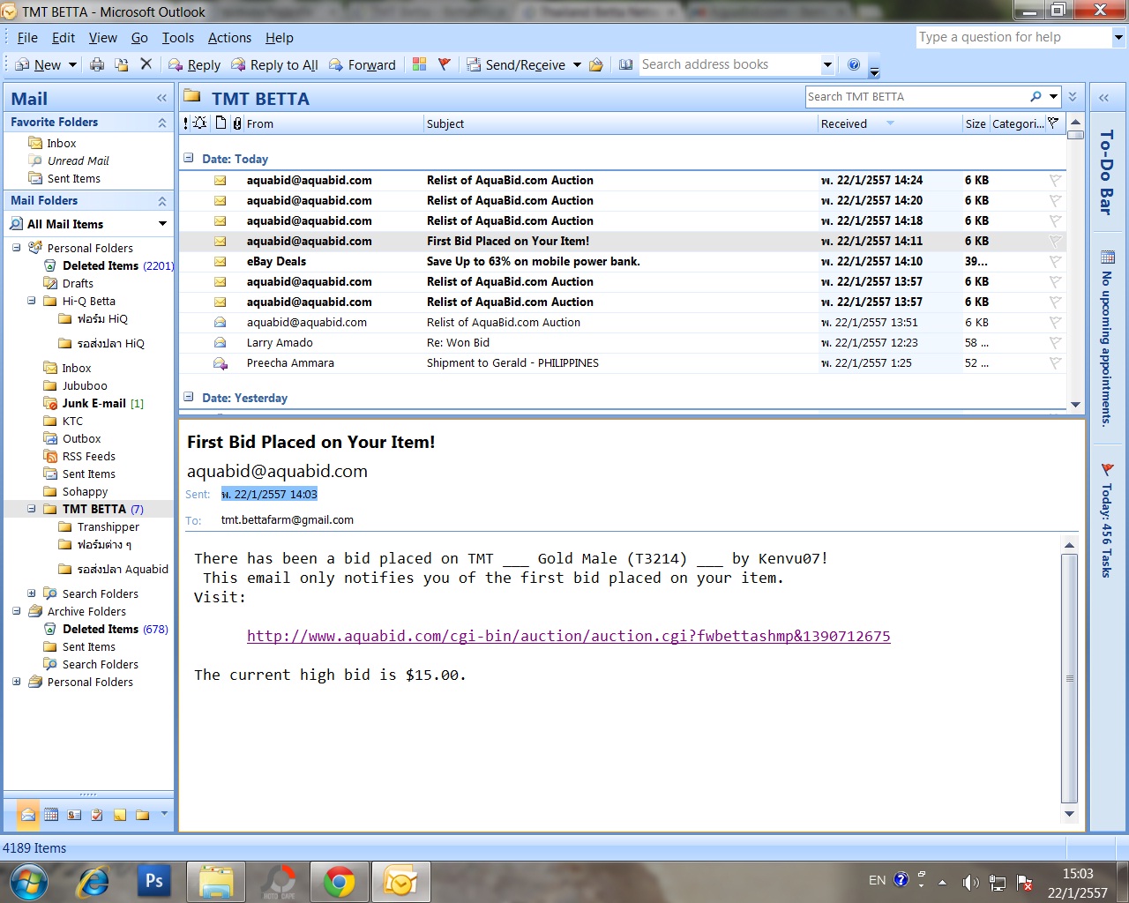Collapse the Date: Today group
This screenshot has width=1129, height=903.
188,158
